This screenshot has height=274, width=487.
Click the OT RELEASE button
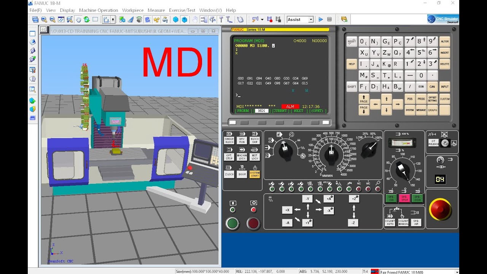[x=434, y=143]
